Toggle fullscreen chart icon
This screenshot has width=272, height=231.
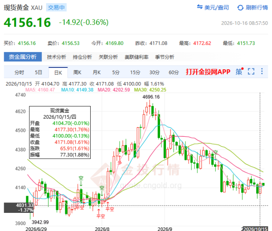[x=251, y=71]
